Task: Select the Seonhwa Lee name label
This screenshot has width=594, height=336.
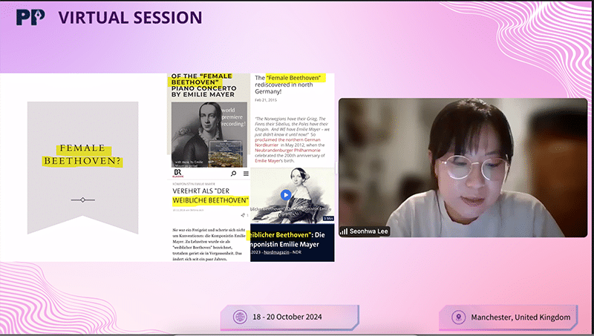Action: [x=369, y=231]
